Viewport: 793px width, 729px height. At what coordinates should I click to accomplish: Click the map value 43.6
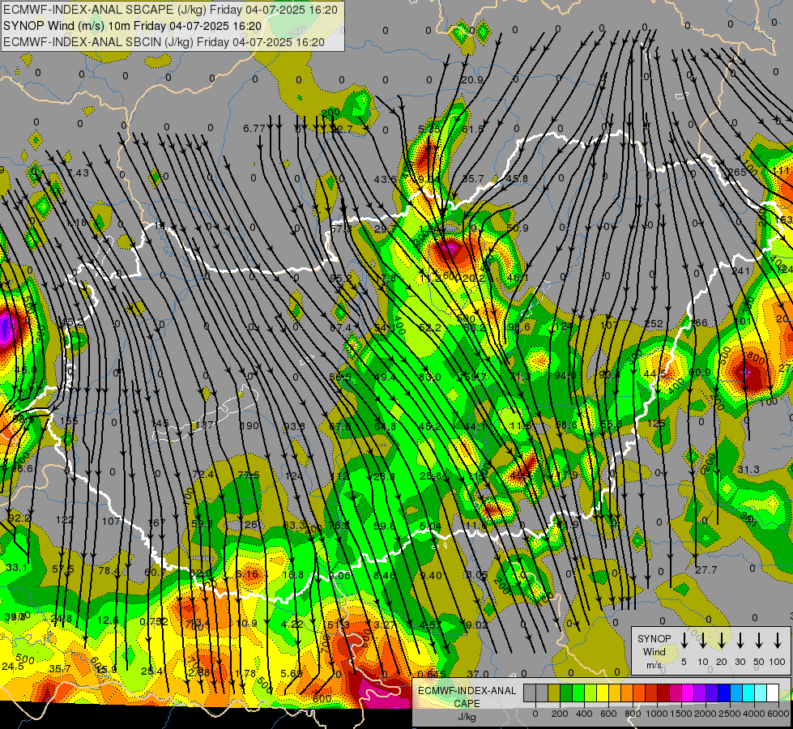[x=385, y=179]
